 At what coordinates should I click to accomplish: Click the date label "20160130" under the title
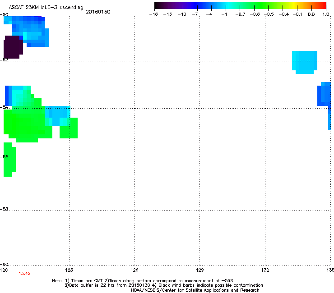[98, 12]
